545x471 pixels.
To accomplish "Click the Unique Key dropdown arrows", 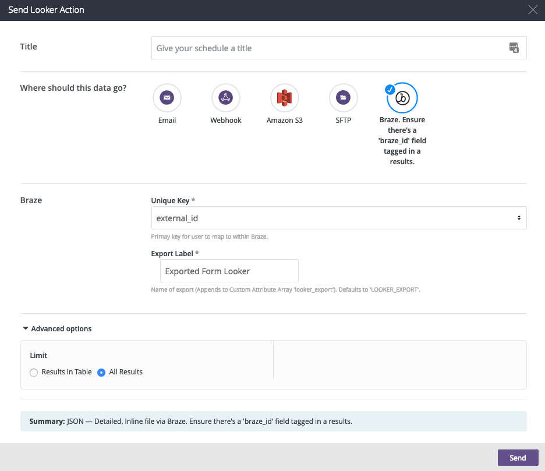I will [518, 218].
